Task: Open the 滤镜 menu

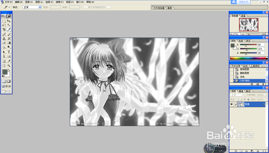Action: point(59,2)
